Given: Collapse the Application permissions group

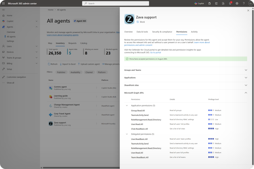Looking at the screenshot, I should pyautogui.click(x=127, y=106).
